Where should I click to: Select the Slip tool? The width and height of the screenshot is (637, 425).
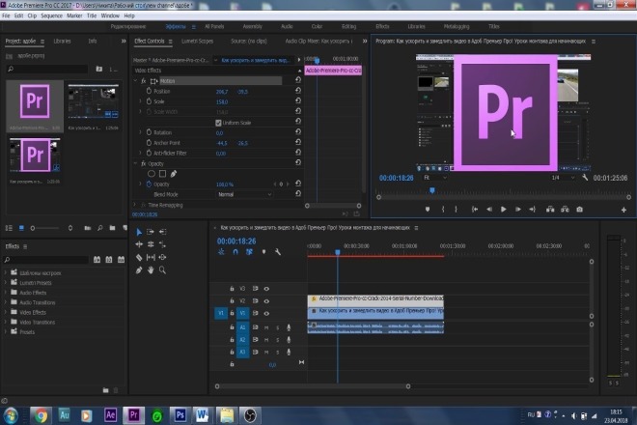(x=151, y=258)
